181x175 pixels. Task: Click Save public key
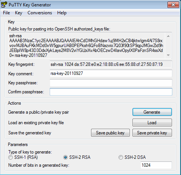pyautogui.click(x=110, y=133)
